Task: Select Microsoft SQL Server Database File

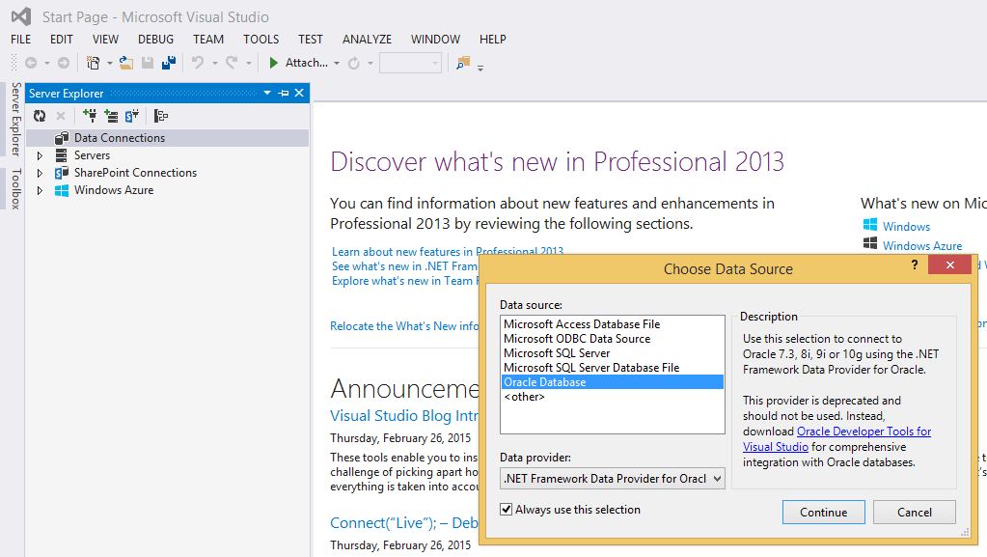Action: 612,368
